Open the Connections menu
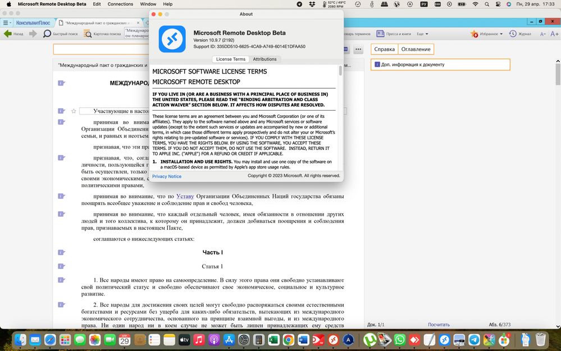Viewport: 561px width, 351px height. click(x=120, y=4)
